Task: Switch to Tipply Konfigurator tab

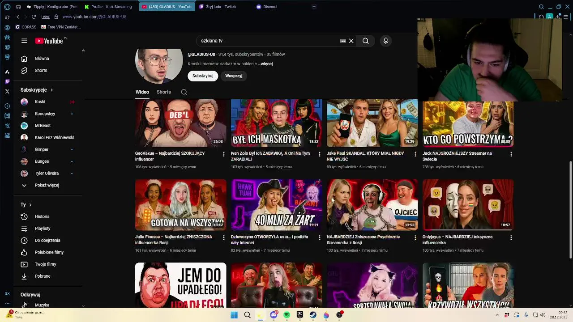Action: (x=51, y=7)
